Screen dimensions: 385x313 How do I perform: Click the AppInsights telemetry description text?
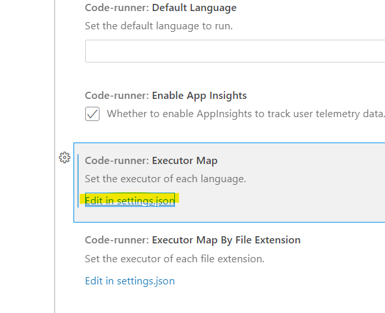(246, 114)
